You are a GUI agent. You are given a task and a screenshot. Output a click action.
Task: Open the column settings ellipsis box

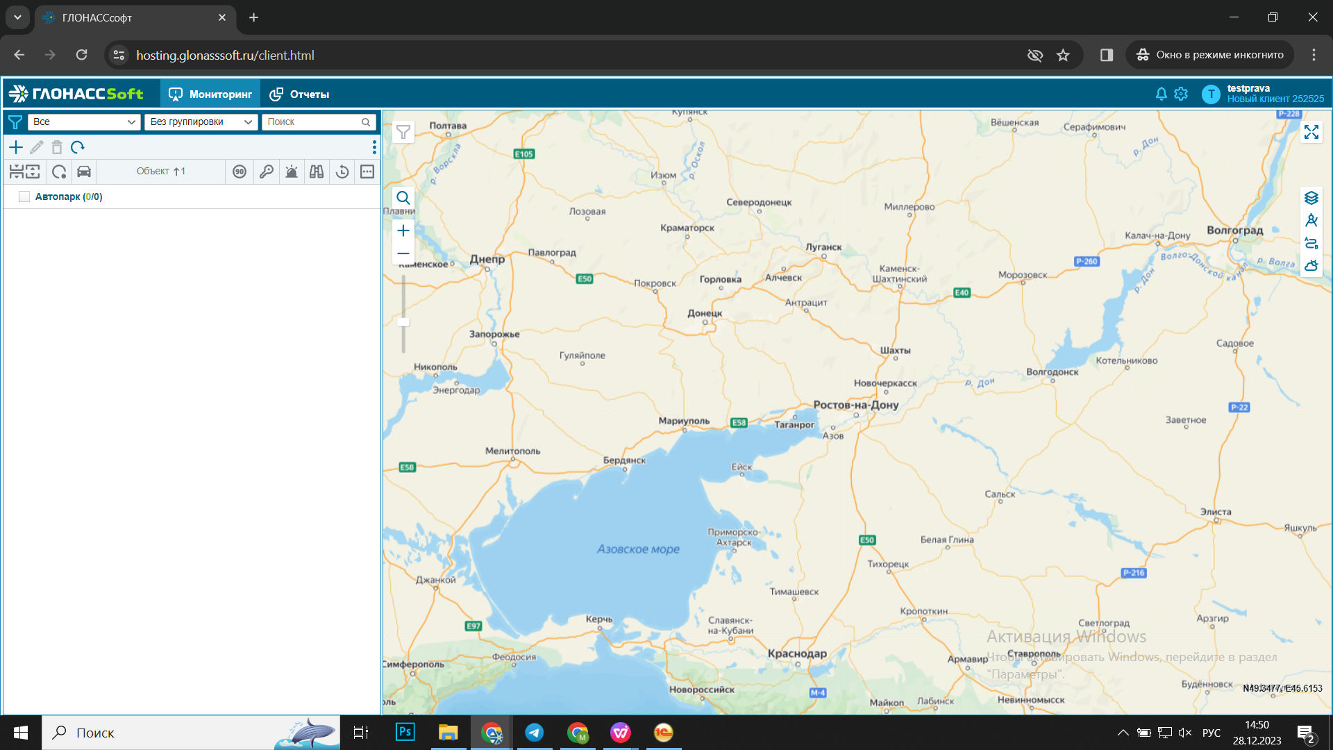(x=367, y=172)
